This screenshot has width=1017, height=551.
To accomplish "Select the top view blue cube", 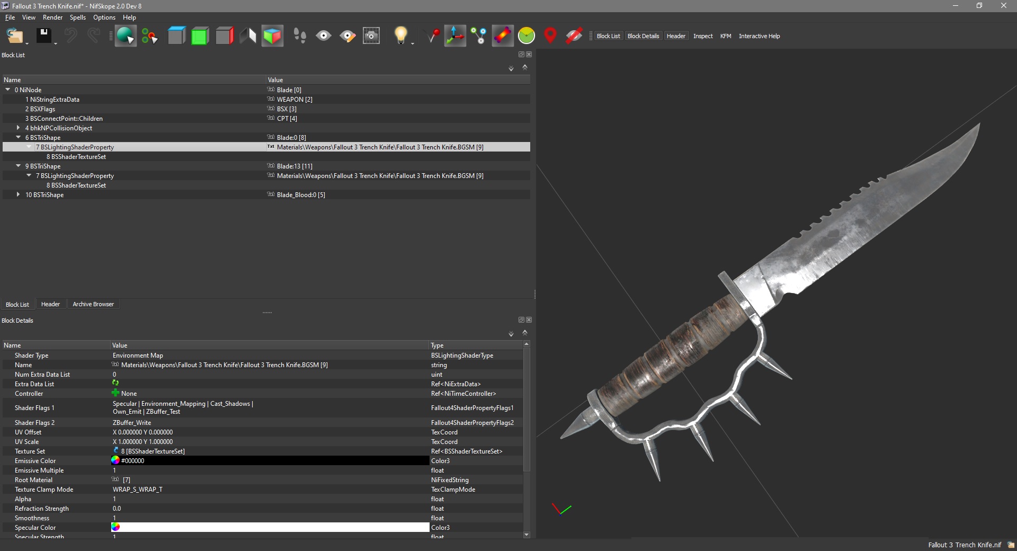I will click(176, 36).
